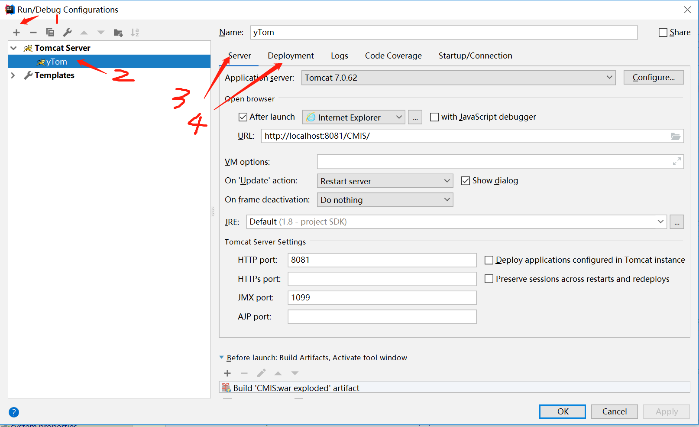Select the yTom configuration in tree
Screen dimensions: 699x427
(x=109, y=62)
